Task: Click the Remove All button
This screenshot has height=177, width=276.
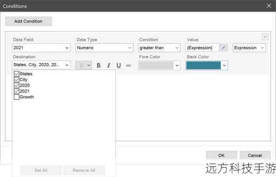Action: (x=84, y=170)
